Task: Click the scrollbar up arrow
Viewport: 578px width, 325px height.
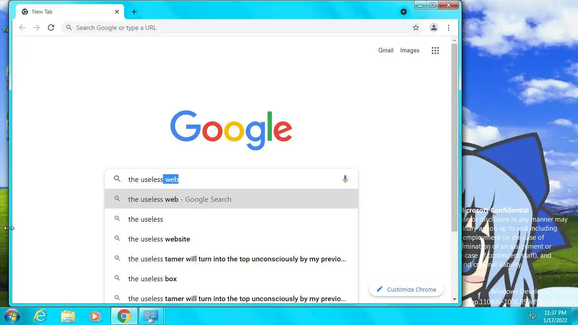Action: (x=455, y=40)
